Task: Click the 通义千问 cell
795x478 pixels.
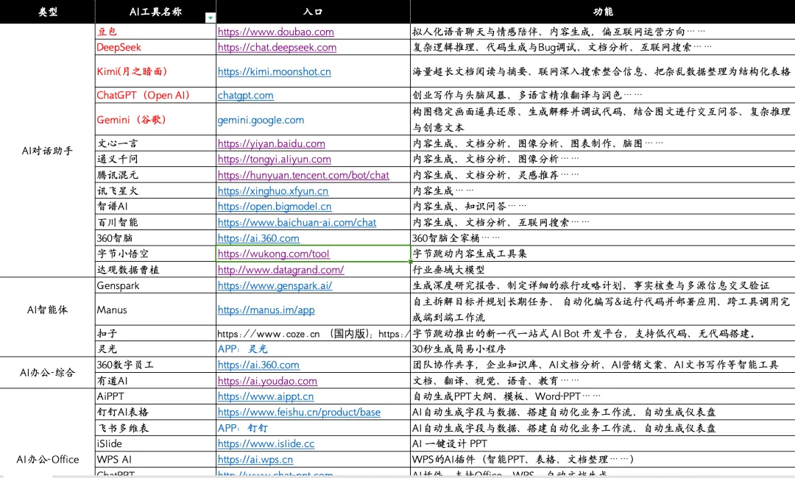Action: point(155,159)
